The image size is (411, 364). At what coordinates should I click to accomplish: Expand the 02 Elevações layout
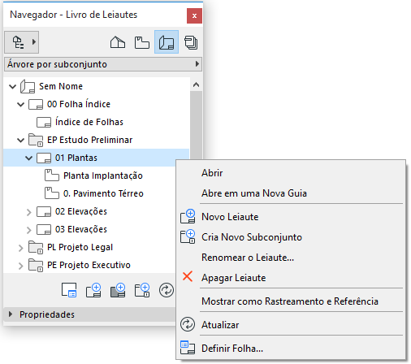[28, 212]
